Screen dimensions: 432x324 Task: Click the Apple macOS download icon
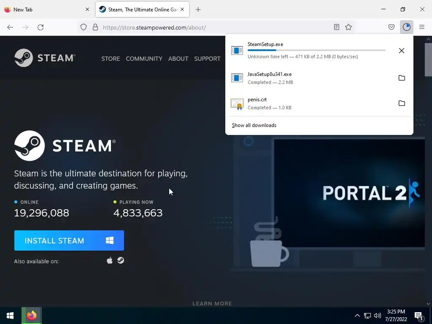[x=110, y=260]
